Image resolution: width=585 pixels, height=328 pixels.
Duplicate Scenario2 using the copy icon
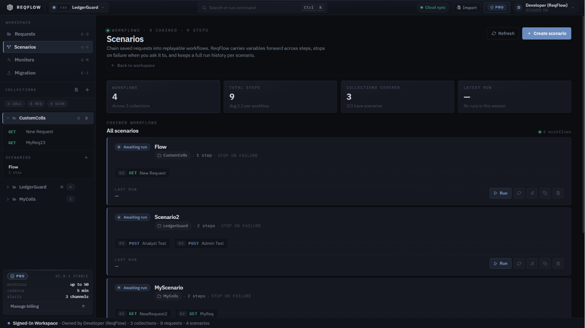coord(545,263)
